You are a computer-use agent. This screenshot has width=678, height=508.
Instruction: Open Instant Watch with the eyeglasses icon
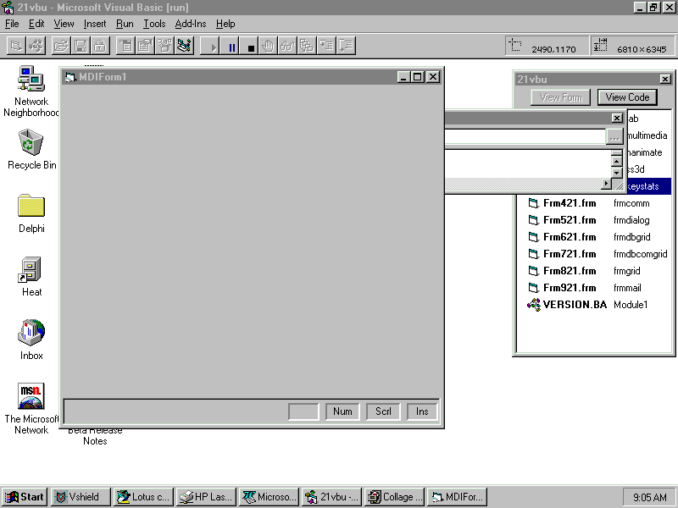pos(288,46)
